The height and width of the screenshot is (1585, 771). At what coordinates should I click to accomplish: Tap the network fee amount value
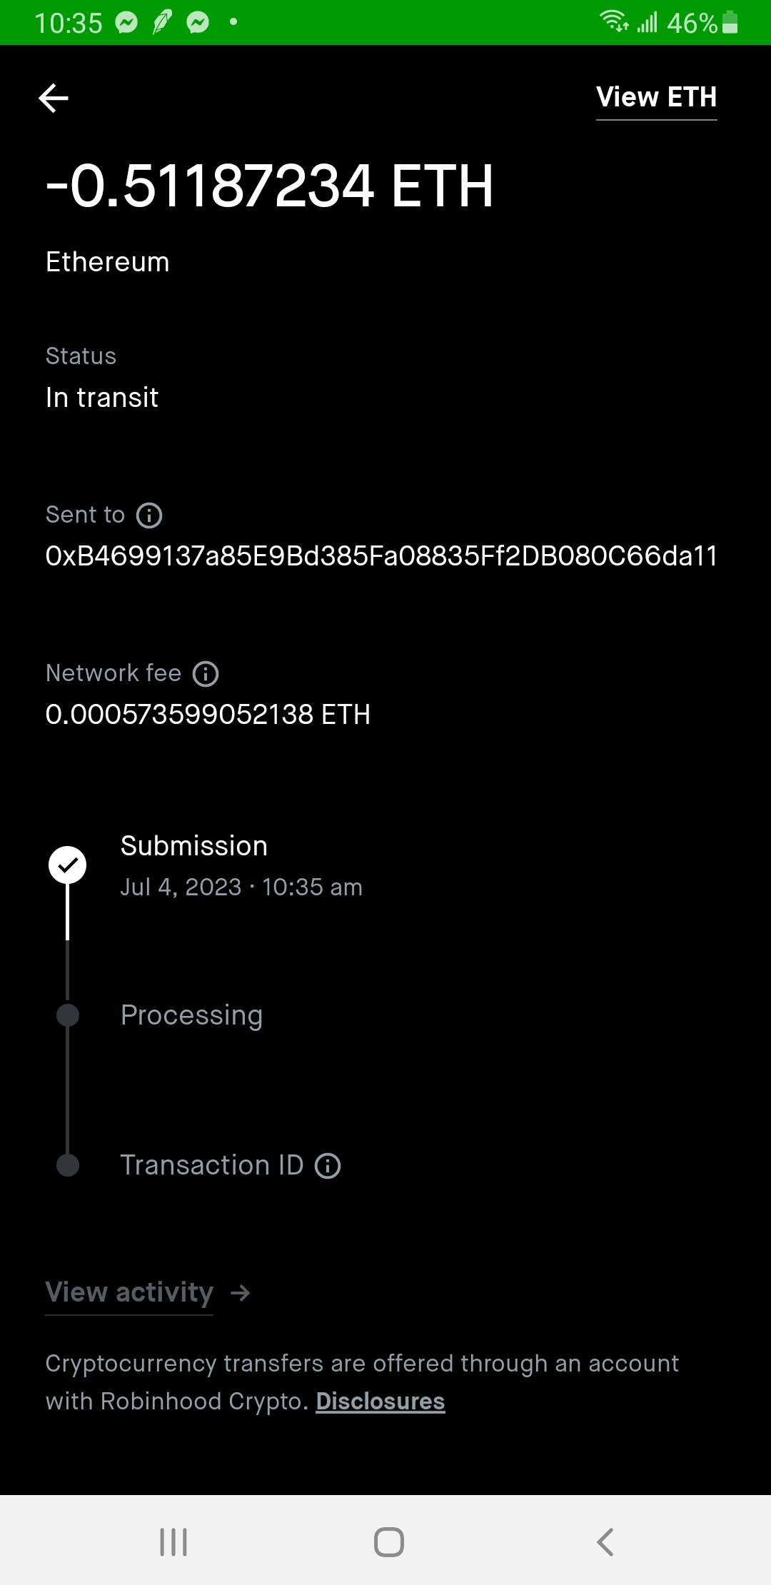pyautogui.click(x=208, y=715)
